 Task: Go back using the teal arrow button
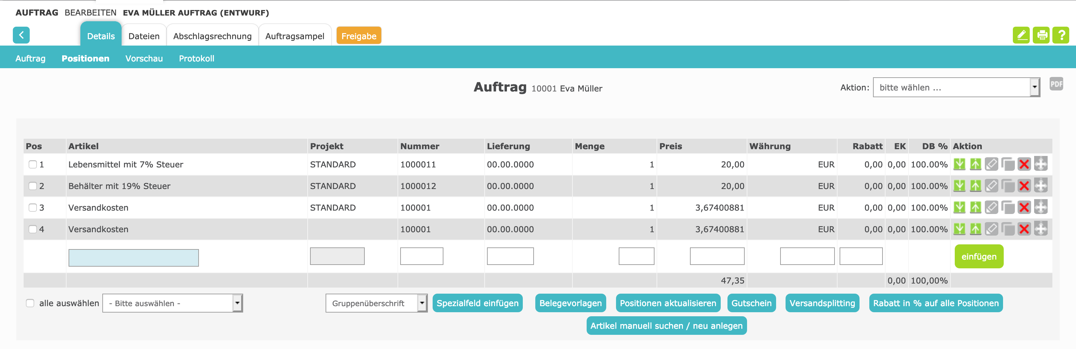coord(21,35)
